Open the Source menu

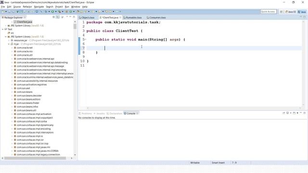(17, 7)
